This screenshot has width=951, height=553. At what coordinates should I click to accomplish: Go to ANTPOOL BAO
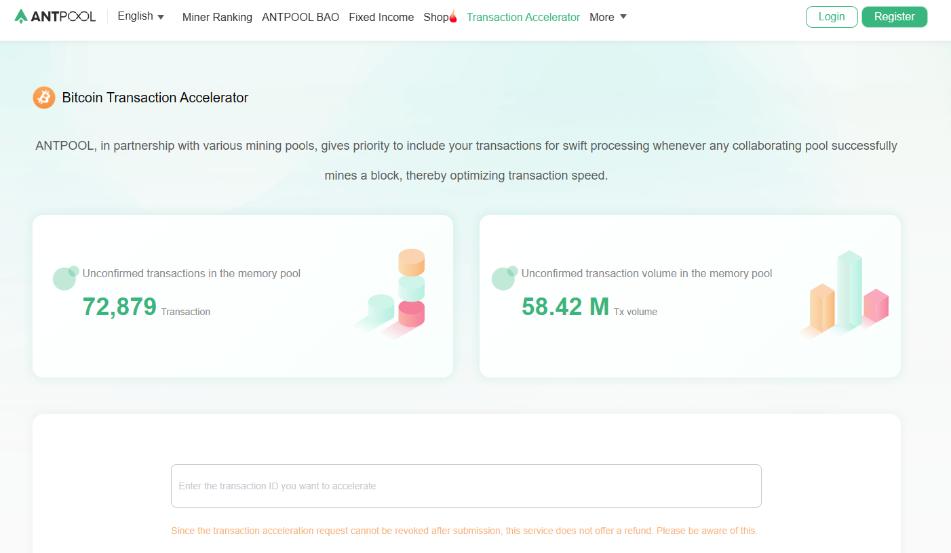pos(300,18)
